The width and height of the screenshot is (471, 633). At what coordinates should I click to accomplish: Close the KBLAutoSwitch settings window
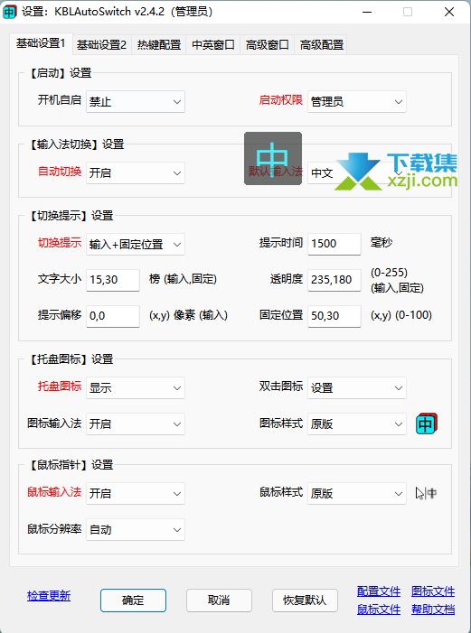449,12
